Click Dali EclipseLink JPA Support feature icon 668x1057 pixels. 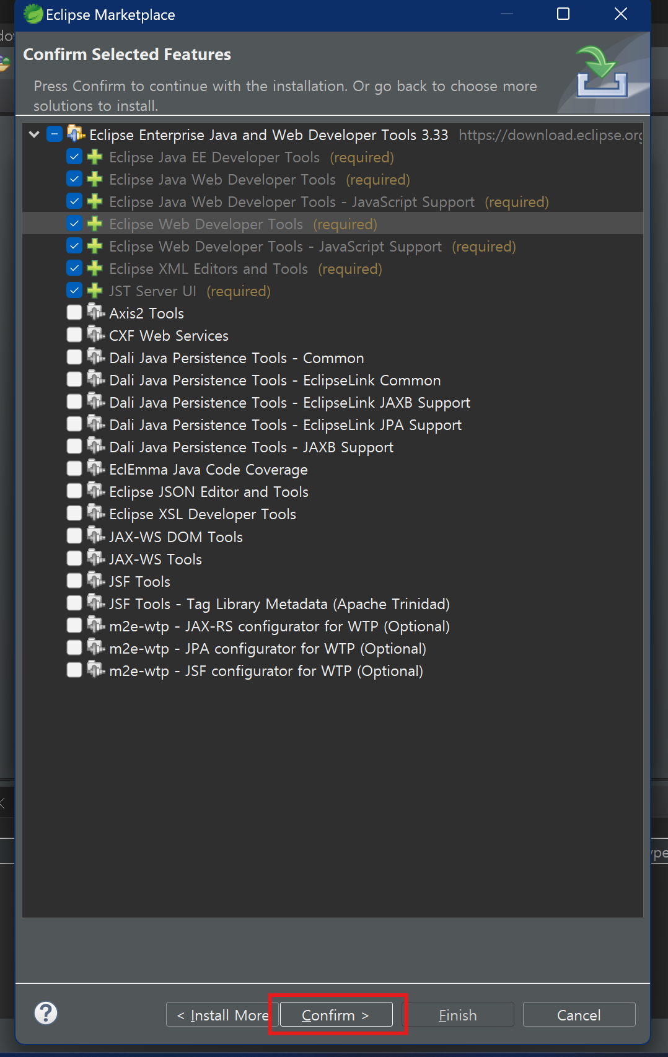[x=95, y=423]
